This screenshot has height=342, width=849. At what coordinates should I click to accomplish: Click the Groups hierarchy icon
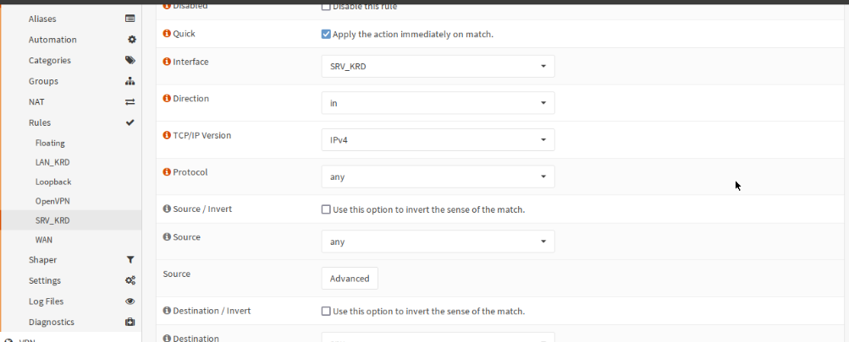pyautogui.click(x=130, y=81)
